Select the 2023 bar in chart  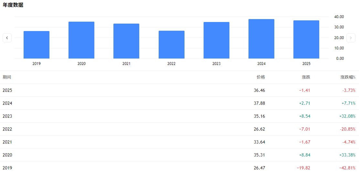216,40
